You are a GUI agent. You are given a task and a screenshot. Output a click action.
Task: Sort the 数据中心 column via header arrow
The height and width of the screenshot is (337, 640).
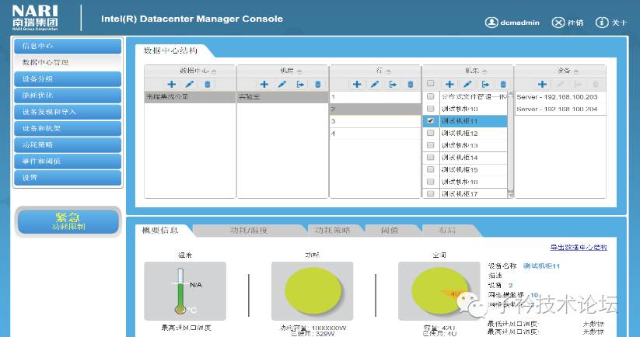click(x=214, y=71)
